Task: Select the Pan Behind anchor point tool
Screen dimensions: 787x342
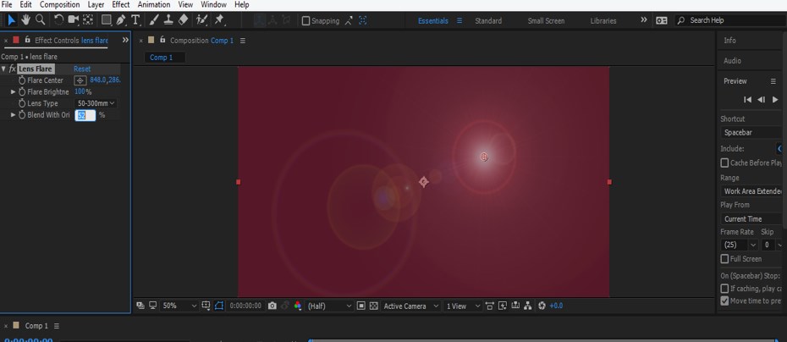Action: click(x=88, y=20)
